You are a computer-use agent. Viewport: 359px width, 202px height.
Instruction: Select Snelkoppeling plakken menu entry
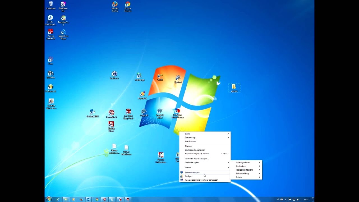(205, 150)
